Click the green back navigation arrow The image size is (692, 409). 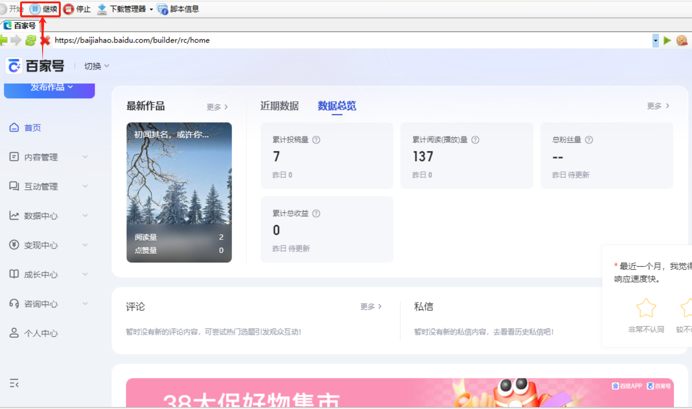3,40
